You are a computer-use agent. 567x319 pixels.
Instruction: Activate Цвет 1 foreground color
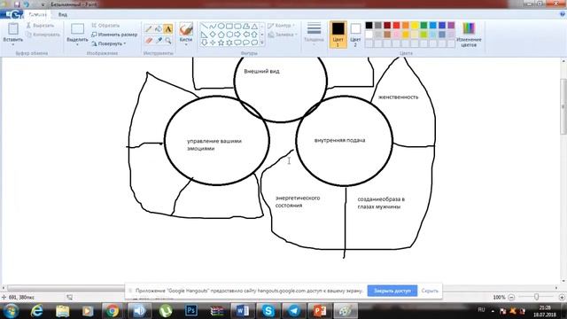pos(338,35)
